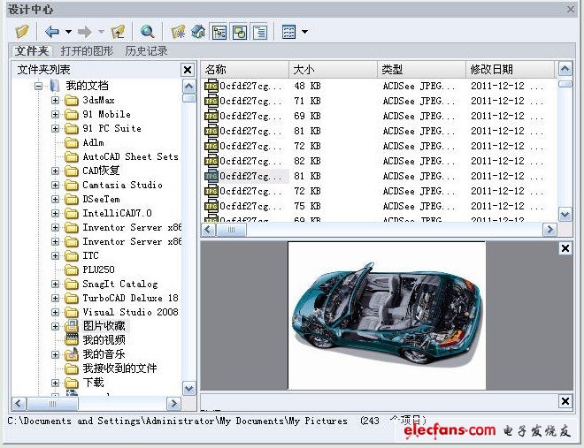Click the Home icon in toolbar
584x448 pixels.
(199, 32)
